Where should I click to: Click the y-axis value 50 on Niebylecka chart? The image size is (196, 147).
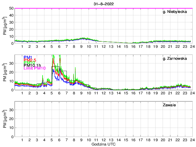pos(11,8)
